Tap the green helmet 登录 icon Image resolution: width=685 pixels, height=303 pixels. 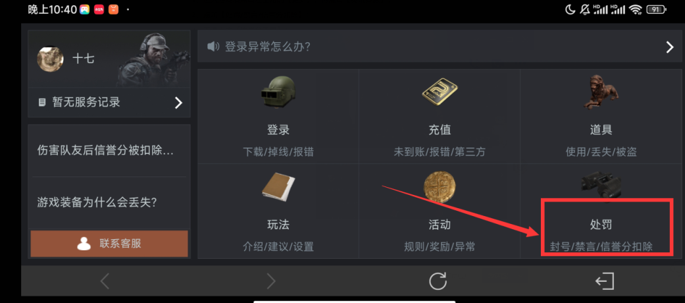click(278, 92)
